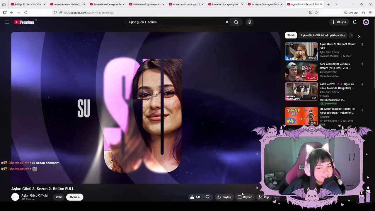Like the video with thumbs up
The height and width of the screenshot is (211, 375).
195,197
